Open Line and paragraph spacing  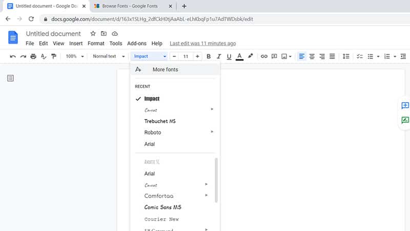346,56
